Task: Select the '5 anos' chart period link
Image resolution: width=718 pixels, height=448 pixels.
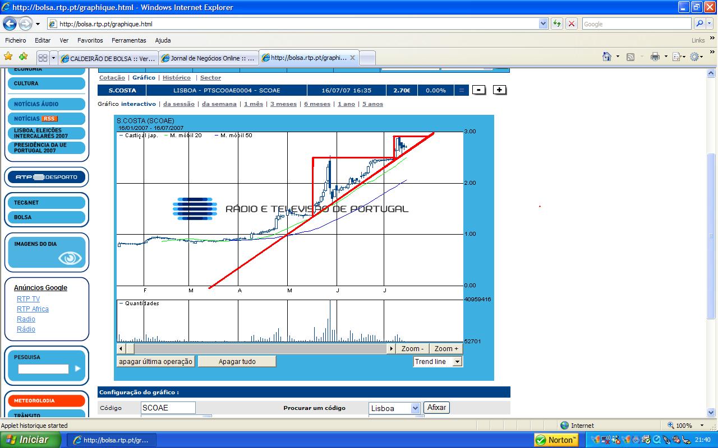Action: pos(372,104)
